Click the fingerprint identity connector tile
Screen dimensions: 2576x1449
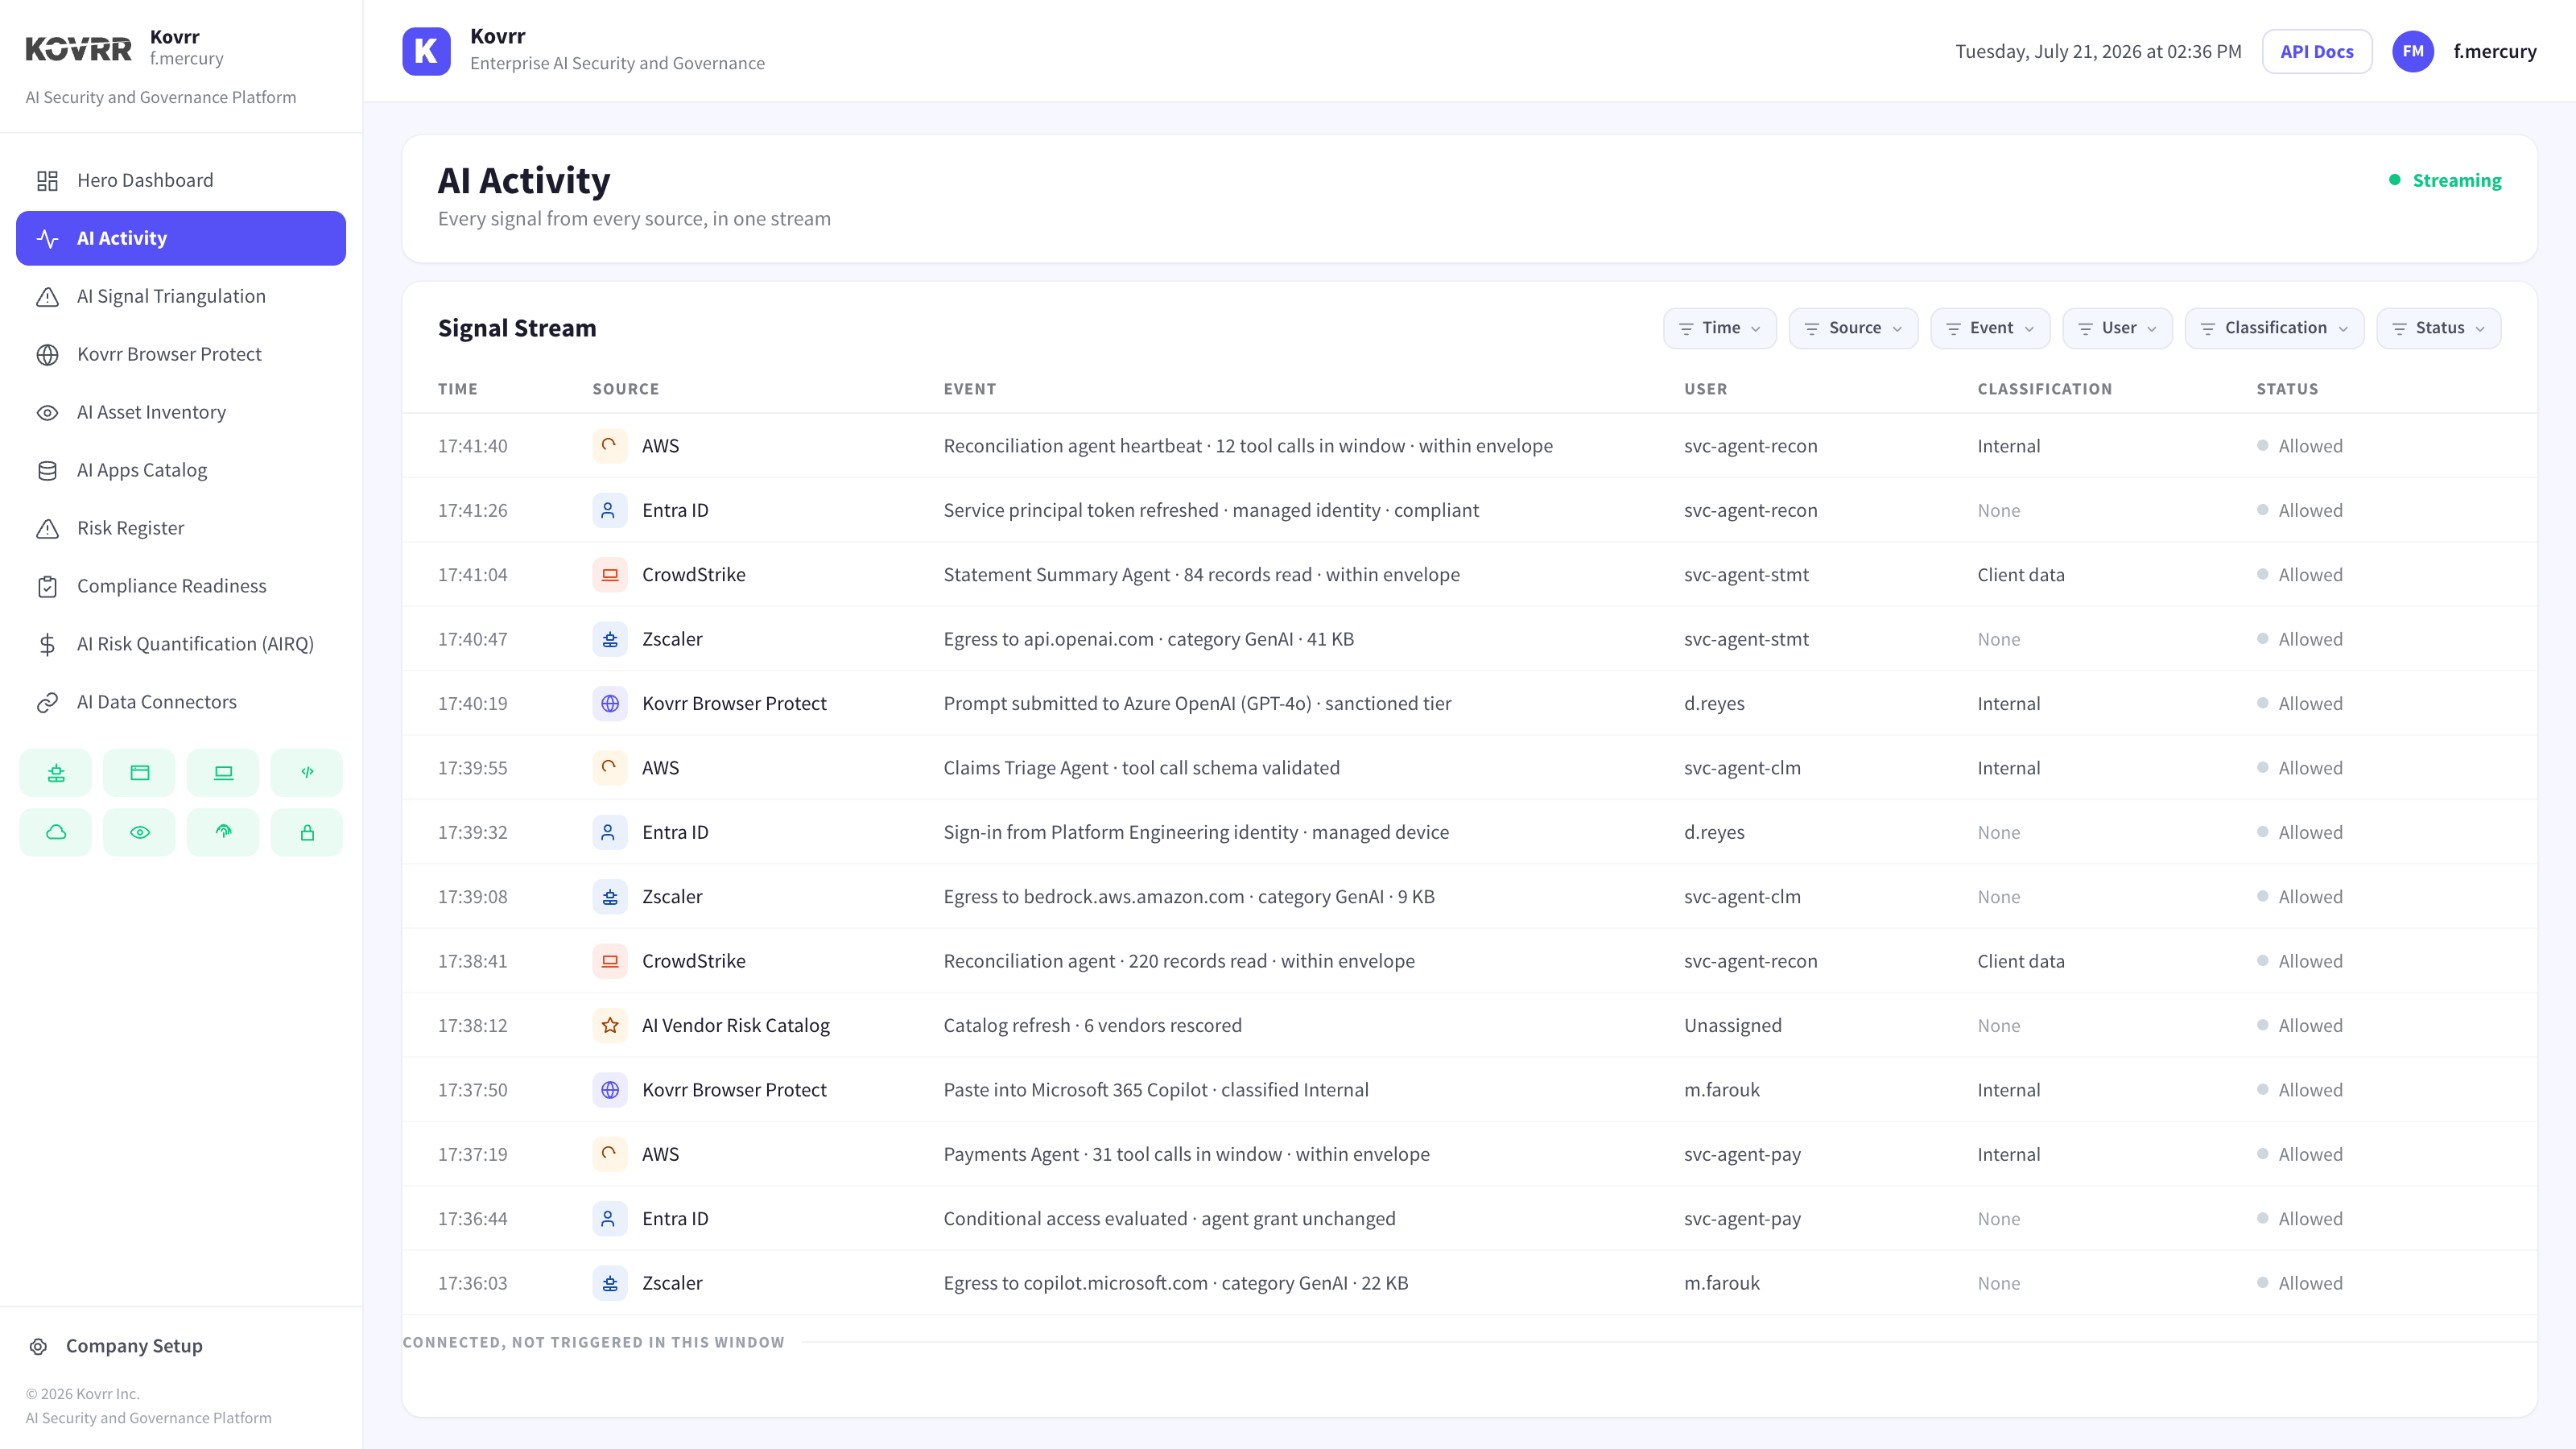(x=223, y=832)
